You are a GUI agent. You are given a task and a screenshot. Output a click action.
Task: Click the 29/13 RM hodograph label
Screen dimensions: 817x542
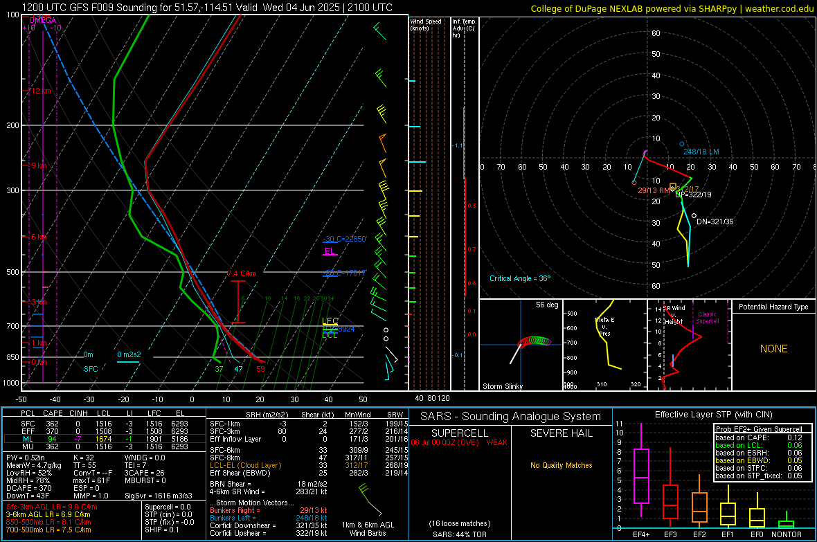point(654,190)
